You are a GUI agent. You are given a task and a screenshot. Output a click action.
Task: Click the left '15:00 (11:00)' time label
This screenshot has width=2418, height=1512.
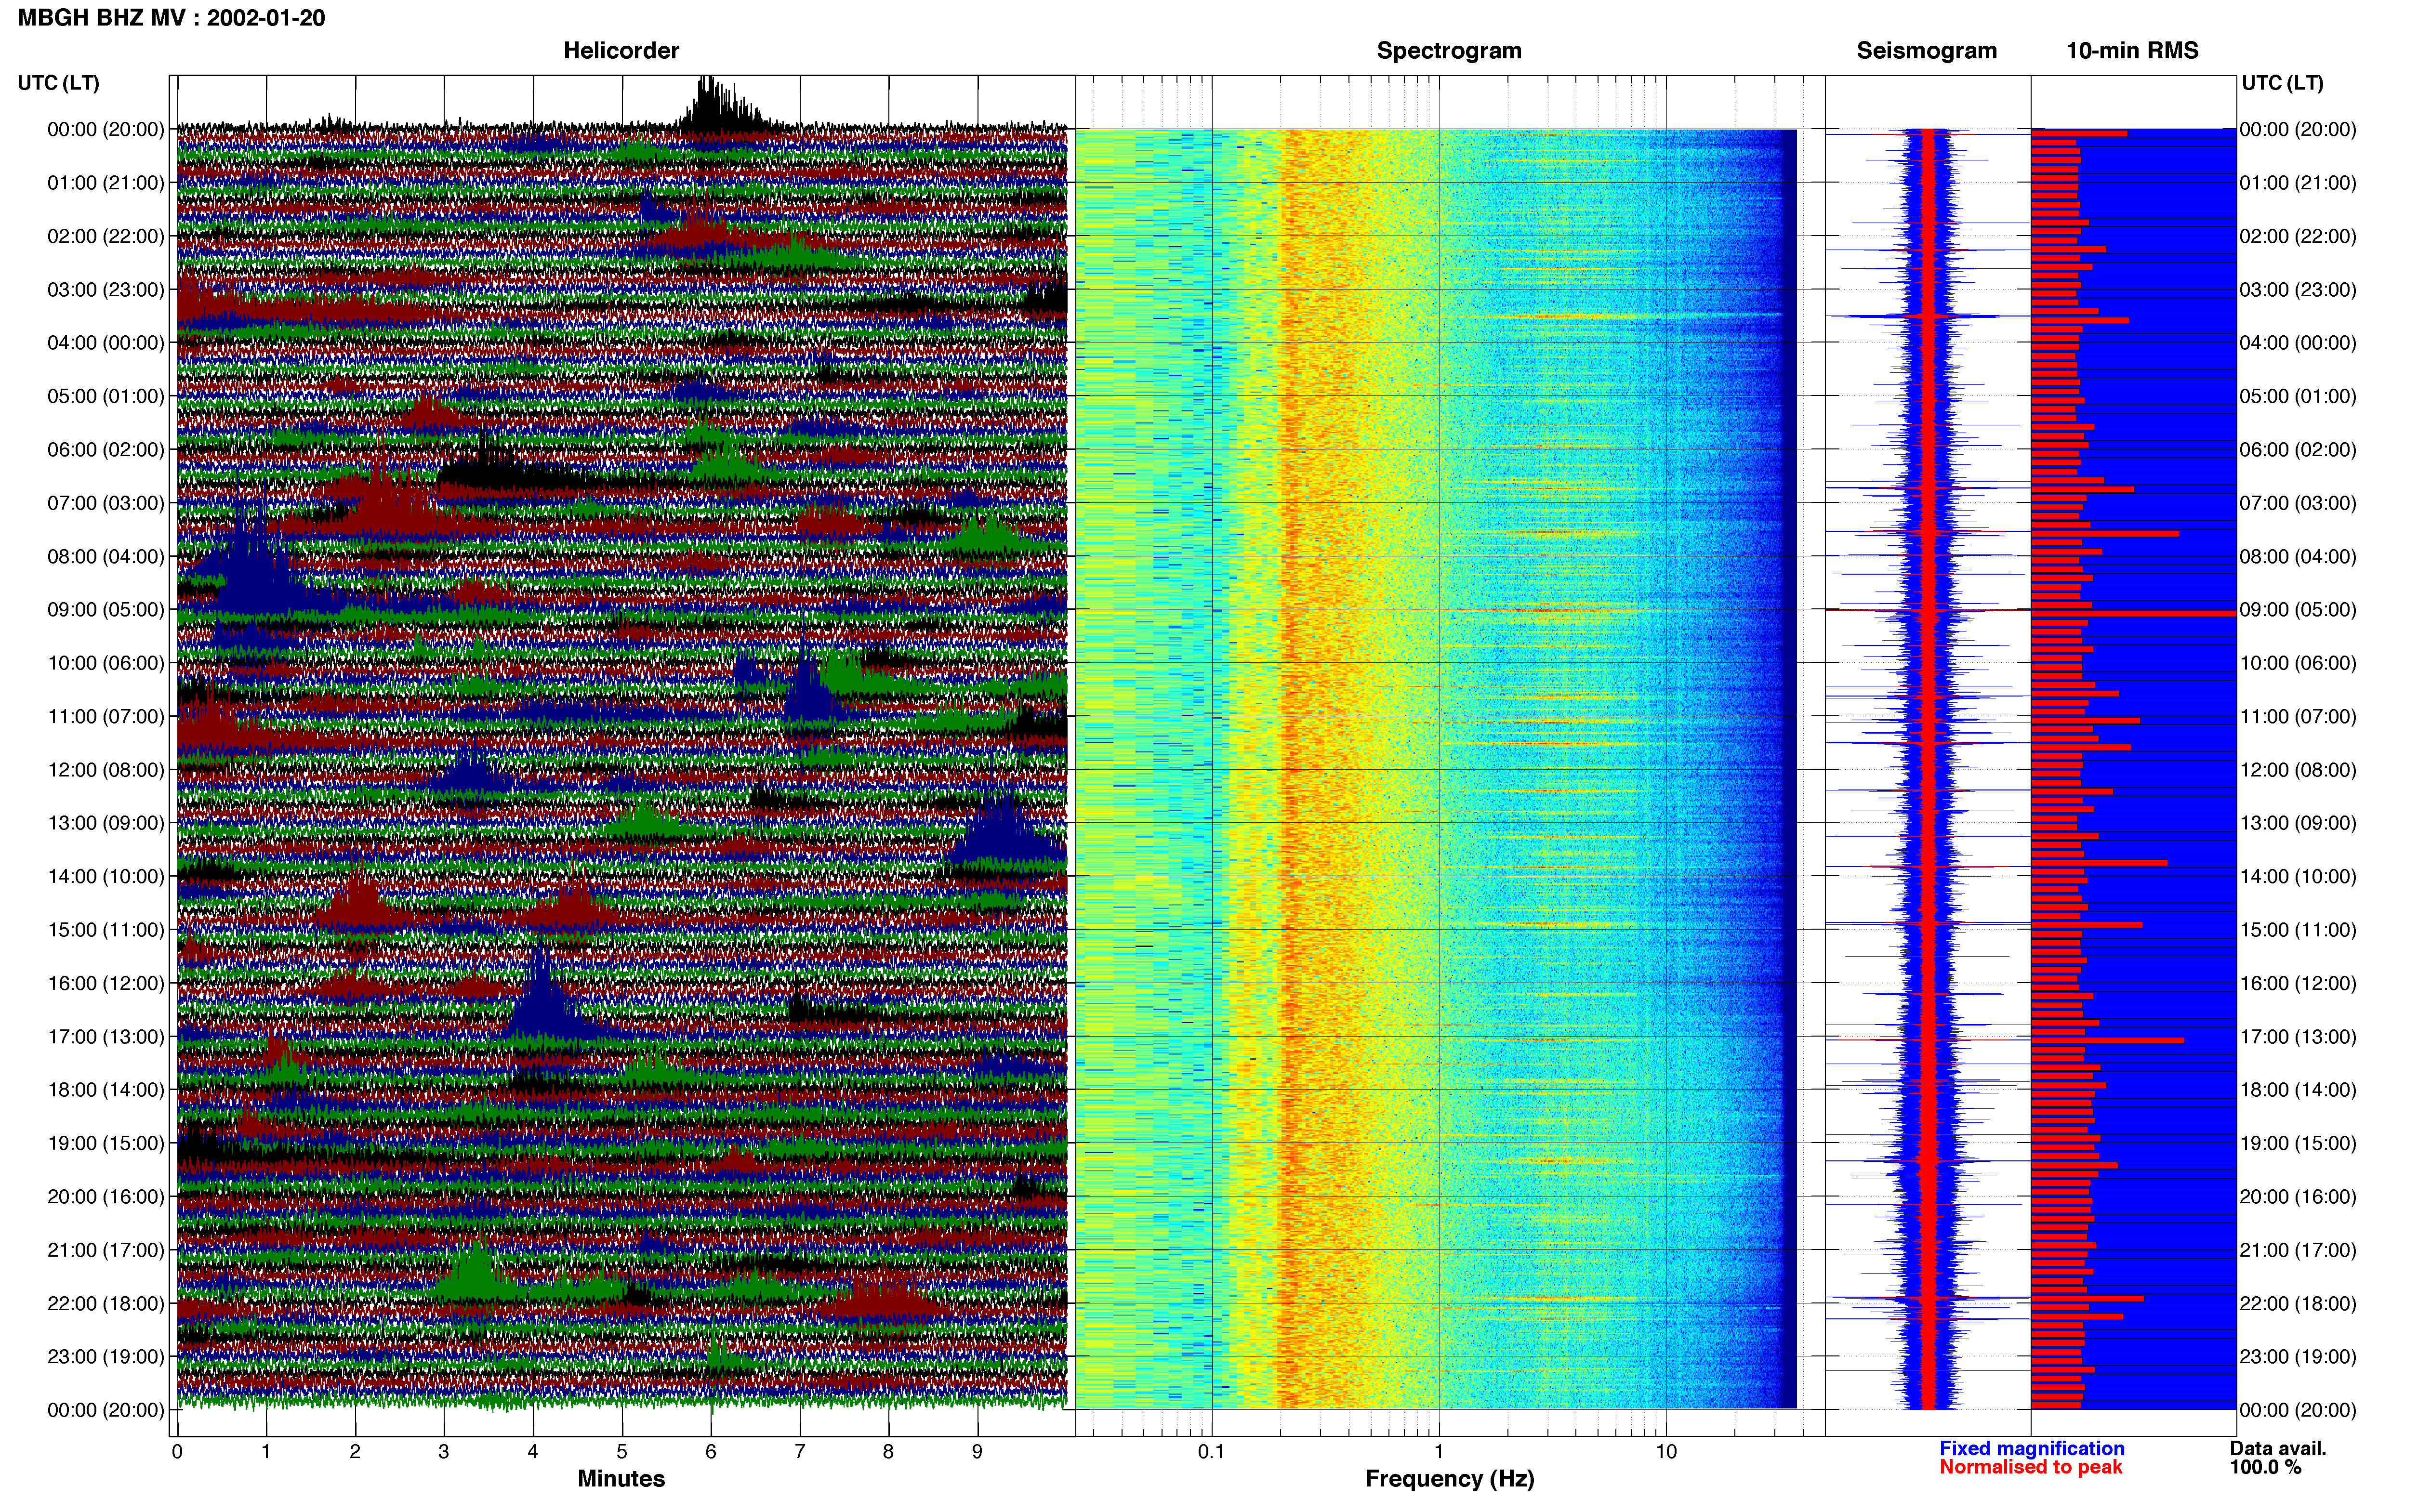coord(106,929)
